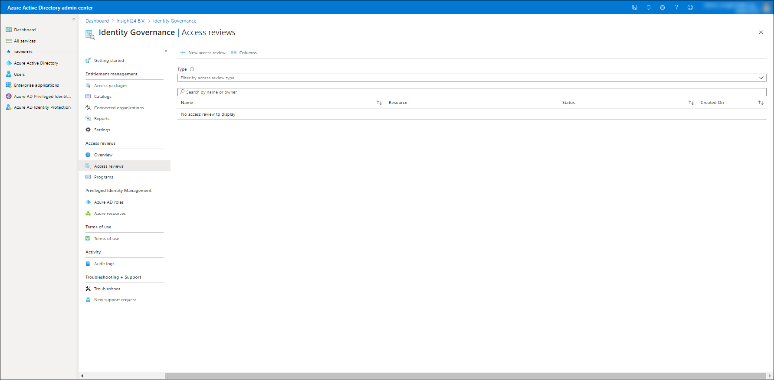Collapse the left favorites navigation pane

pos(74,19)
